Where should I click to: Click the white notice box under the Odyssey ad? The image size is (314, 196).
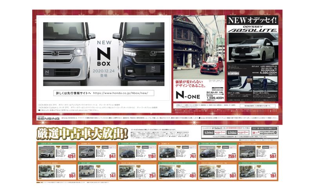[257, 105]
